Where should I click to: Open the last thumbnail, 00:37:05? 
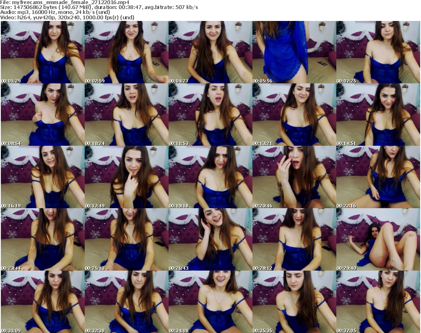378,302
